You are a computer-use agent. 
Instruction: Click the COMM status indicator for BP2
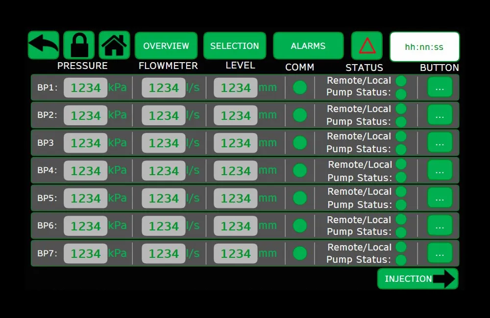pyautogui.click(x=300, y=114)
